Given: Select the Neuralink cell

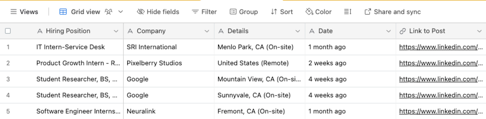Looking at the screenshot, I should coord(169,111).
